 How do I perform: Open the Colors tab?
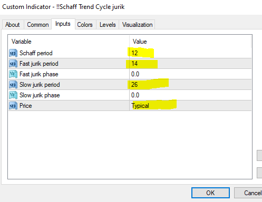(85, 25)
